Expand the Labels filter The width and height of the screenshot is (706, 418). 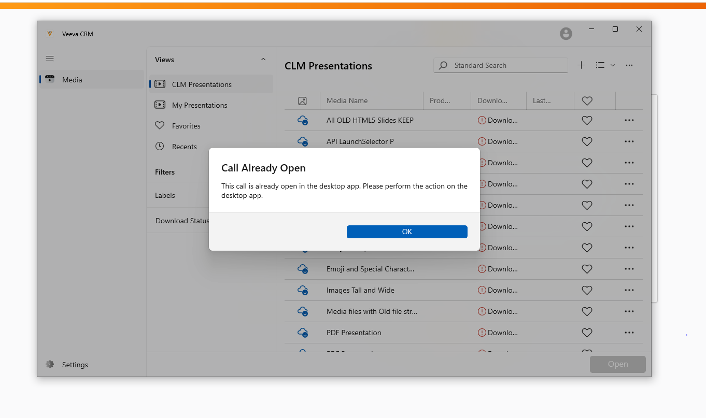(x=165, y=195)
